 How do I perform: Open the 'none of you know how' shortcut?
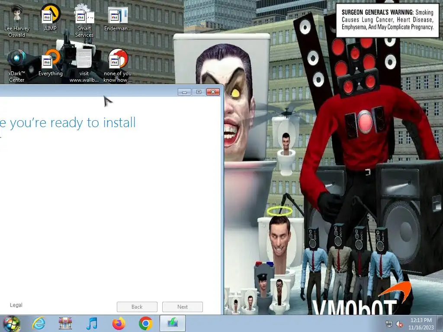[118, 66]
